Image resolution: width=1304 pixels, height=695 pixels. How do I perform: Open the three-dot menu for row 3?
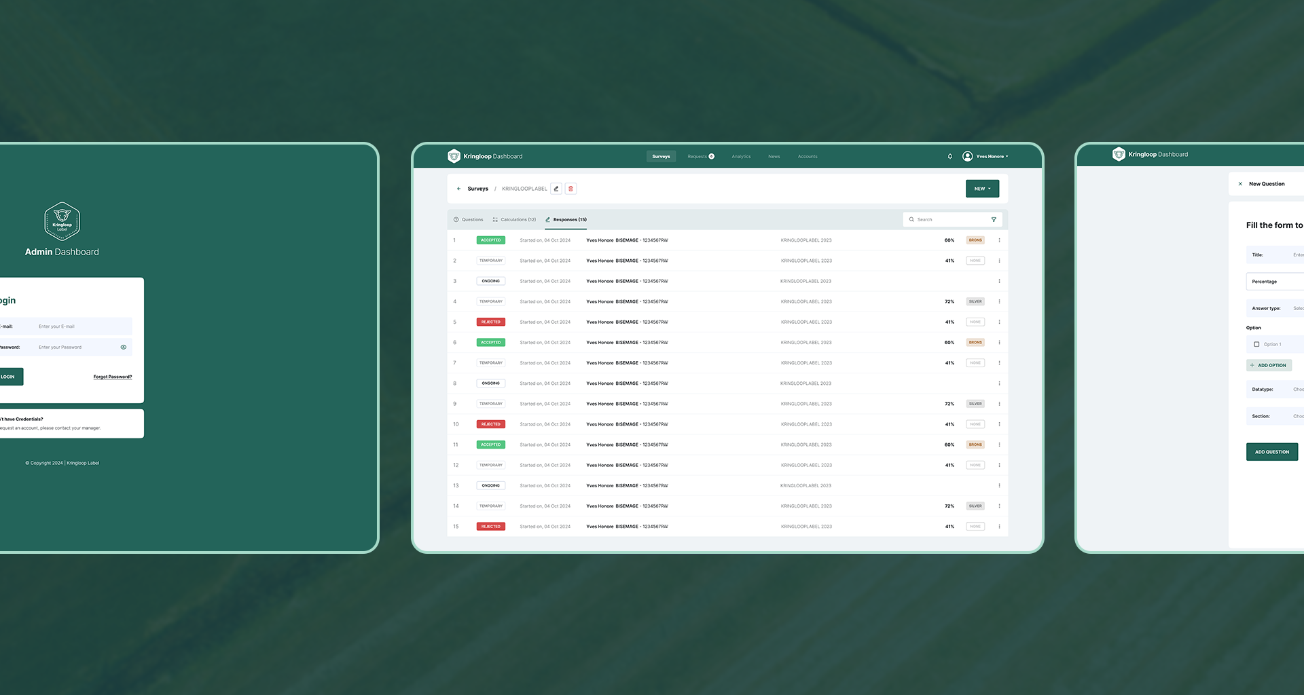pos(999,281)
